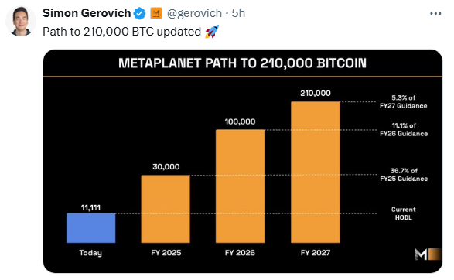Screen dimensions: 454x280
Task: Click the tall FY 2027 bar
Action: click(316, 172)
